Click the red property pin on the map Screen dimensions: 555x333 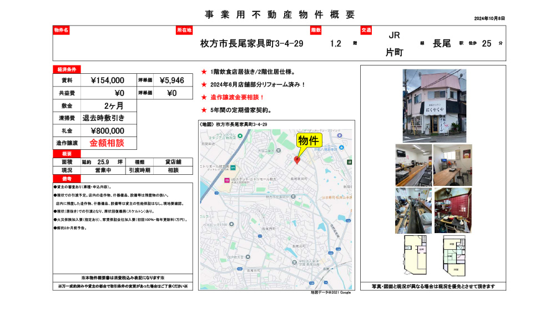point(297,159)
